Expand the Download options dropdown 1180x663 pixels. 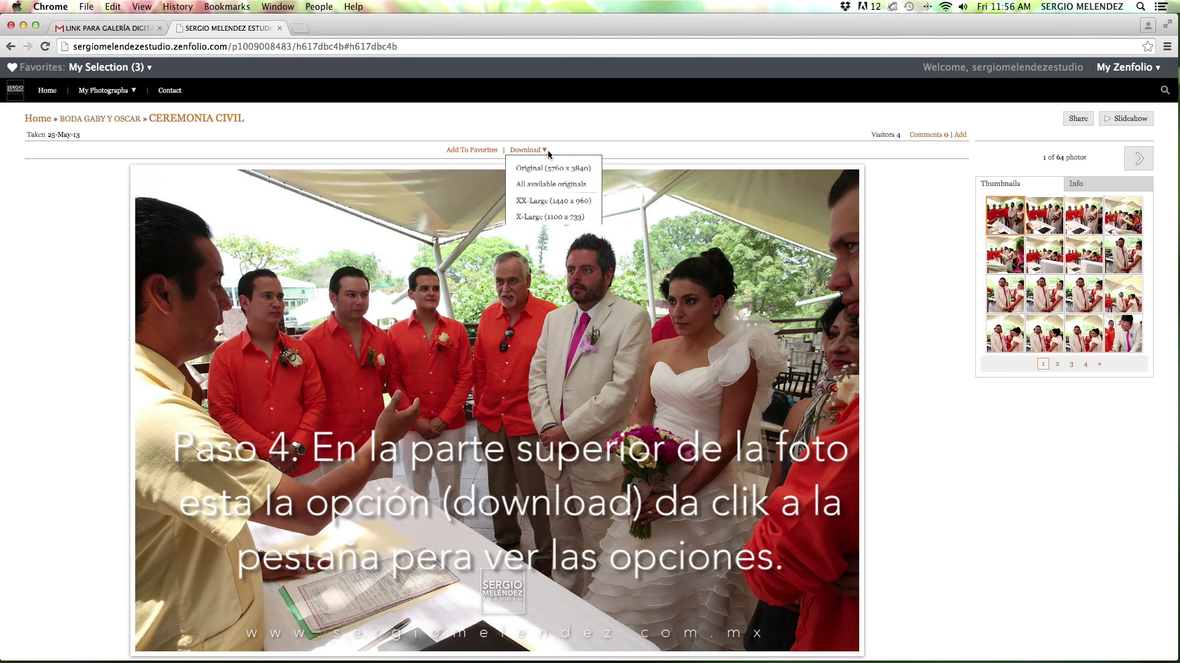pos(529,150)
